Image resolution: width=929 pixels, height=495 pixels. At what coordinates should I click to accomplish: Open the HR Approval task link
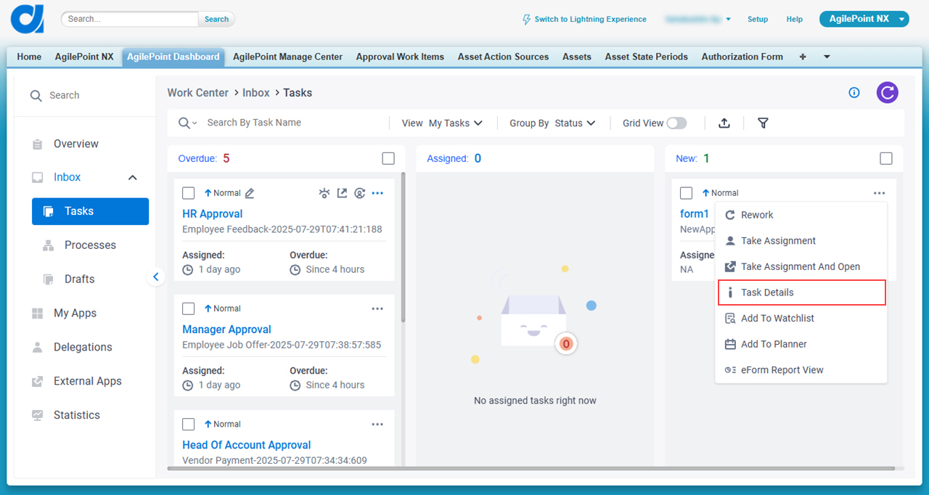tap(212, 214)
